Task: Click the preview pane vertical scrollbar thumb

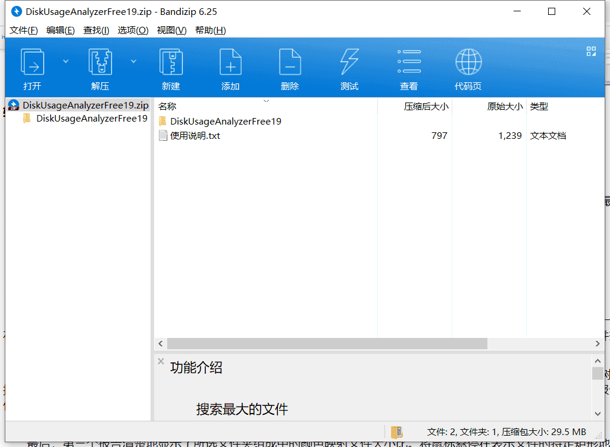Action: [598, 373]
